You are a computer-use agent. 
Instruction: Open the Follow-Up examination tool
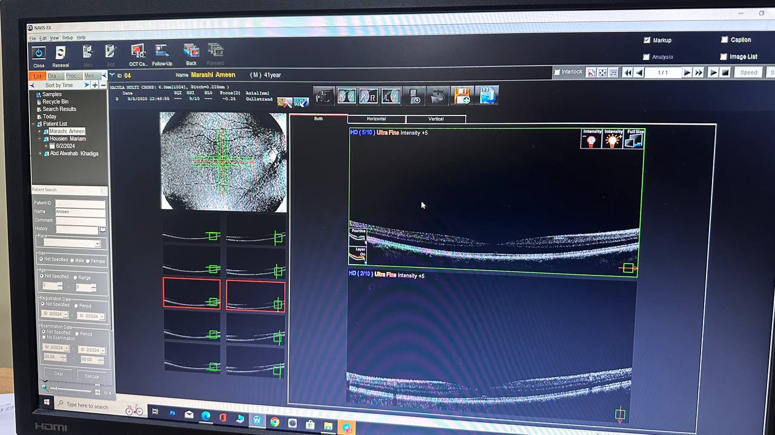point(162,51)
